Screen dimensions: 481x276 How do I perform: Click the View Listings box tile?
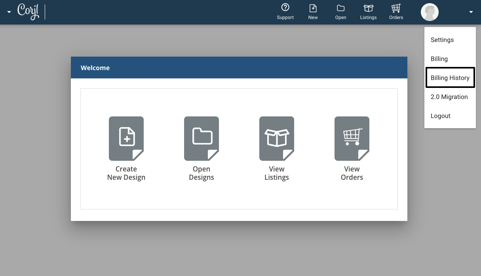click(x=277, y=148)
